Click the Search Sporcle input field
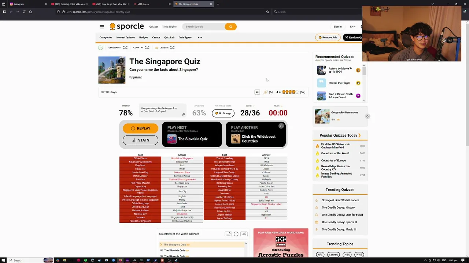 coord(204,27)
